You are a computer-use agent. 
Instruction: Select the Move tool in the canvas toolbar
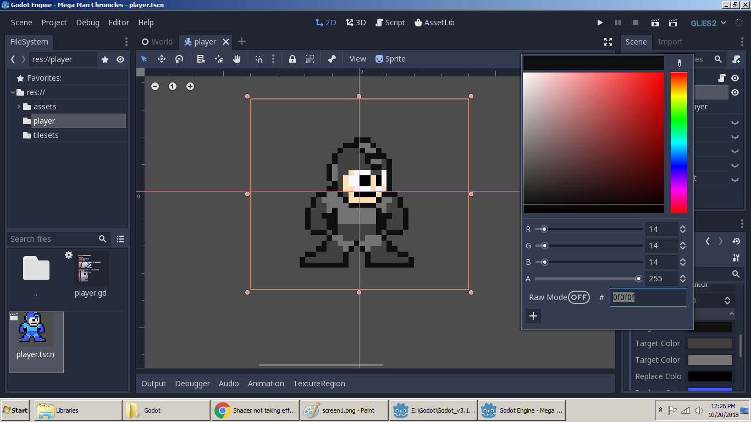coord(162,59)
